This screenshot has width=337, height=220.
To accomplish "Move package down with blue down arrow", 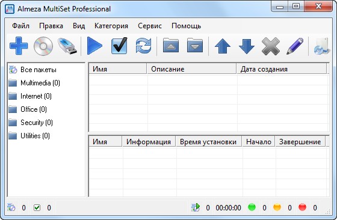I will 247,46.
